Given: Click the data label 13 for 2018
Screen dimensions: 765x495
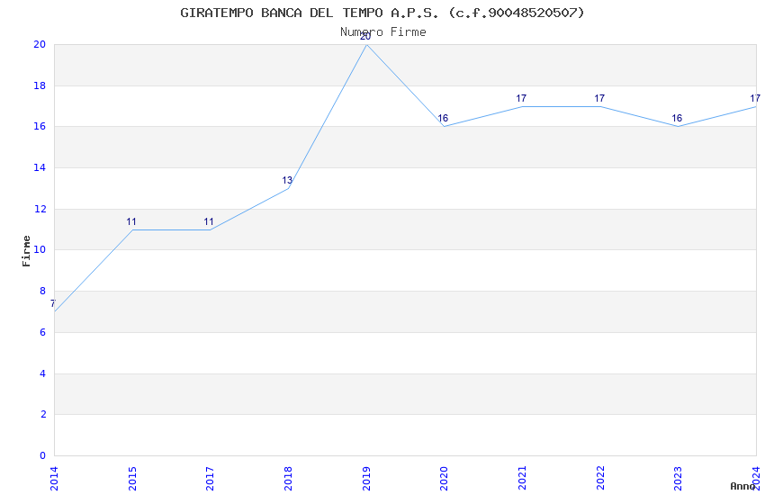Looking at the screenshot, I should (x=287, y=180).
